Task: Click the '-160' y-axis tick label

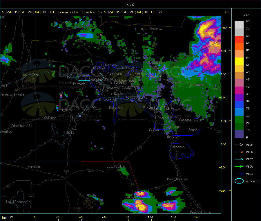Action: click(223, 121)
